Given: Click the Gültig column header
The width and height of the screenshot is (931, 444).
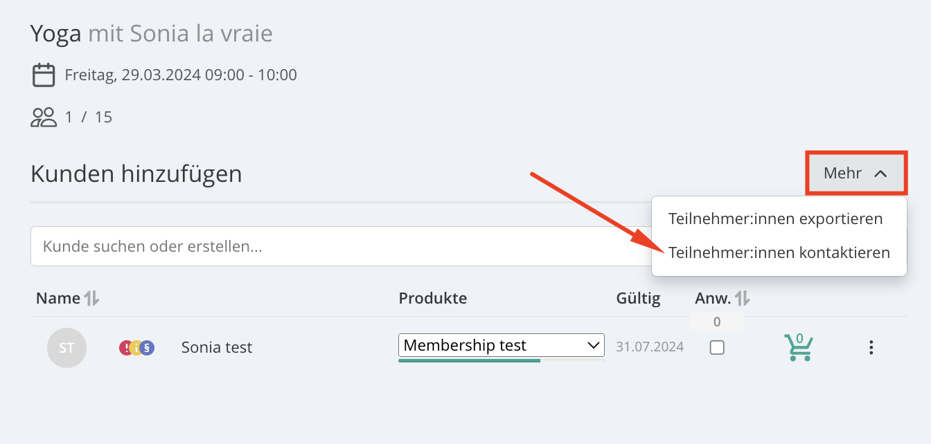Looking at the screenshot, I should click(638, 298).
